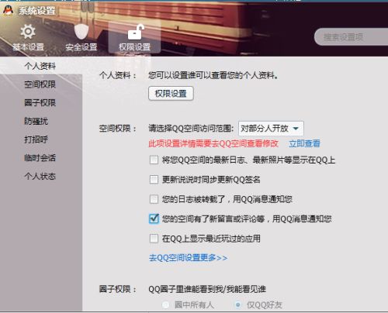Select 个人状态 in the sidebar
Image resolution: width=388 pixels, height=313 pixels.
[x=40, y=176]
